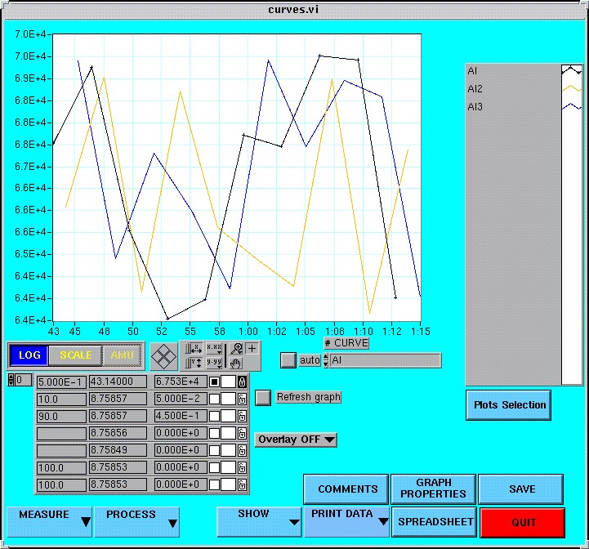Image resolution: width=589 pixels, height=549 pixels.
Task: Open the x.xx X-axis format icon
Action: pyautogui.click(x=214, y=349)
